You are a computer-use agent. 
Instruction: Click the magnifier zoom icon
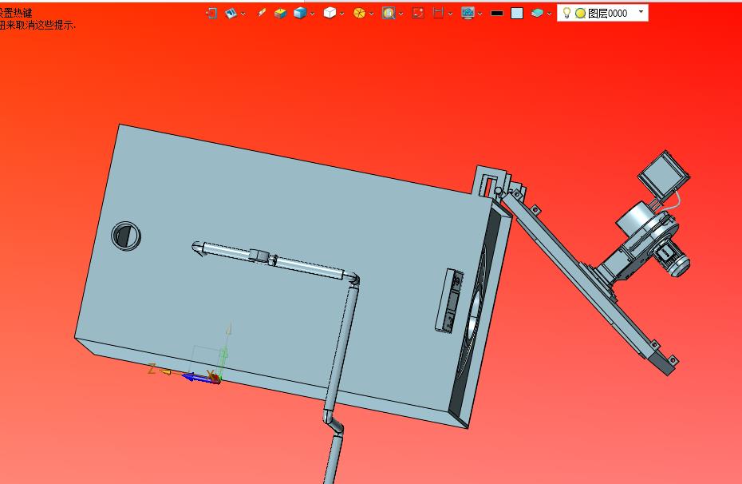(x=389, y=14)
